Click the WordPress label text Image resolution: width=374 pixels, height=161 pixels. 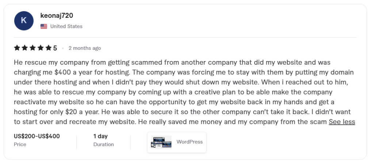point(189,142)
